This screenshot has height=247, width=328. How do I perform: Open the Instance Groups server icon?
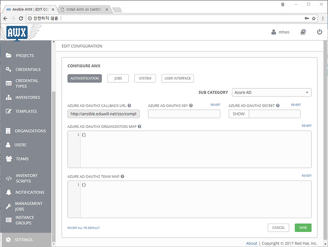(x=9, y=220)
